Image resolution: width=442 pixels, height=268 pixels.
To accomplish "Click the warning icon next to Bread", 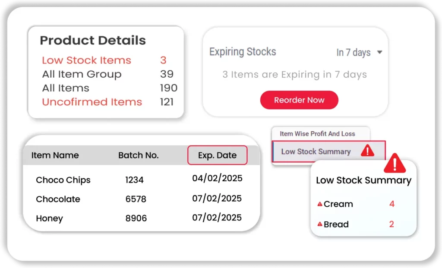I will (x=320, y=224).
